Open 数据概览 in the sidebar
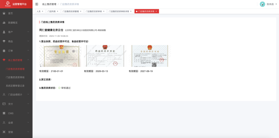Screen dimensions: 279x138 tap(16, 23)
